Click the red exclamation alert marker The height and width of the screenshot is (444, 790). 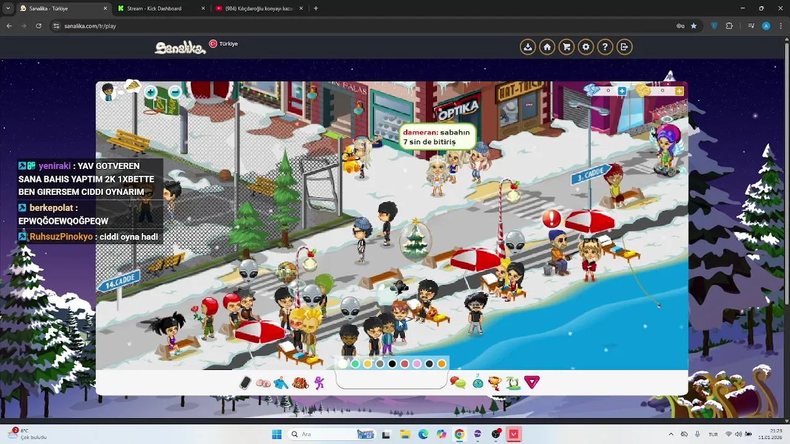pyautogui.click(x=551, y=218)
